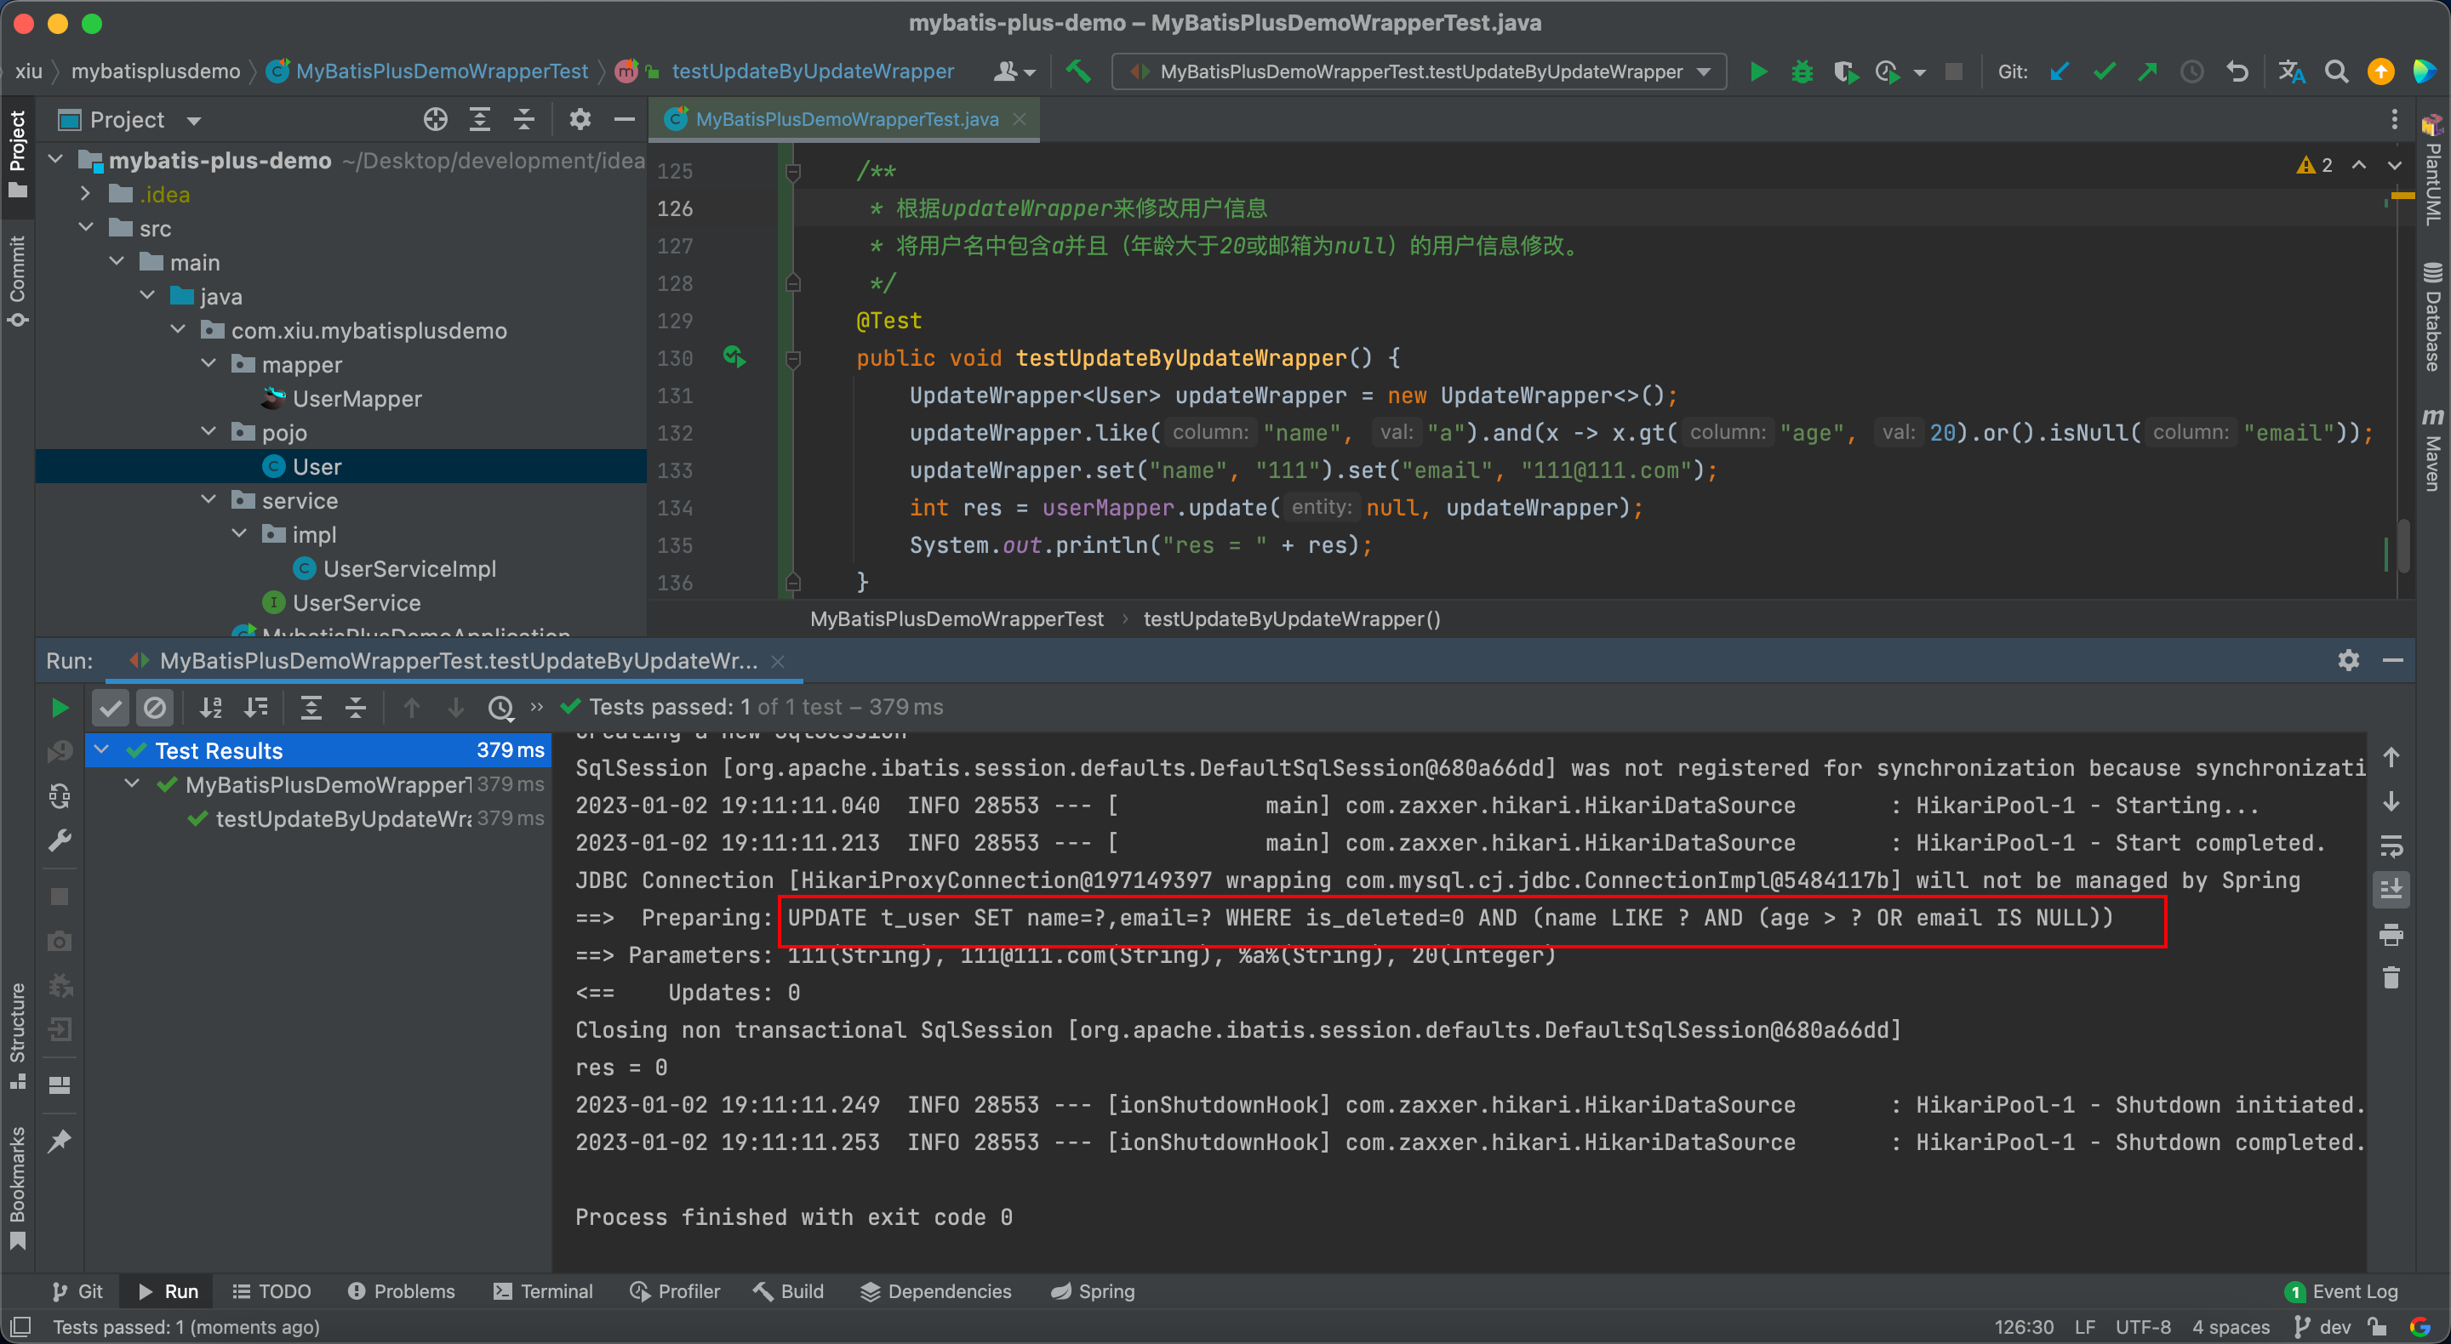
Task: Open Commit tool window on left
Action: tap(17, 281)
